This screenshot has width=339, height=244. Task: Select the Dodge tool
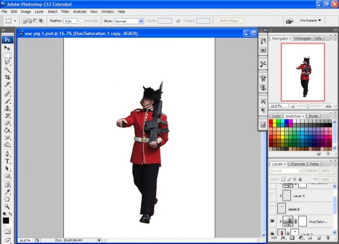[7, 145]
